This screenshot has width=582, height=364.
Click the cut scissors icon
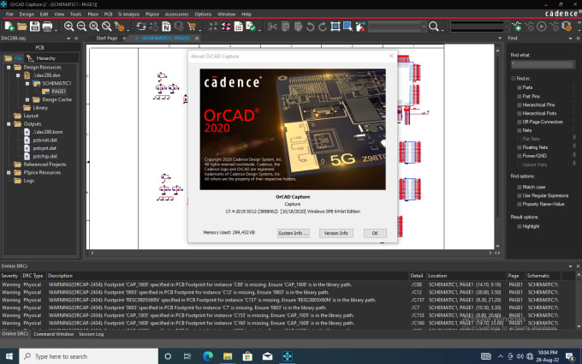click(272, 27)
